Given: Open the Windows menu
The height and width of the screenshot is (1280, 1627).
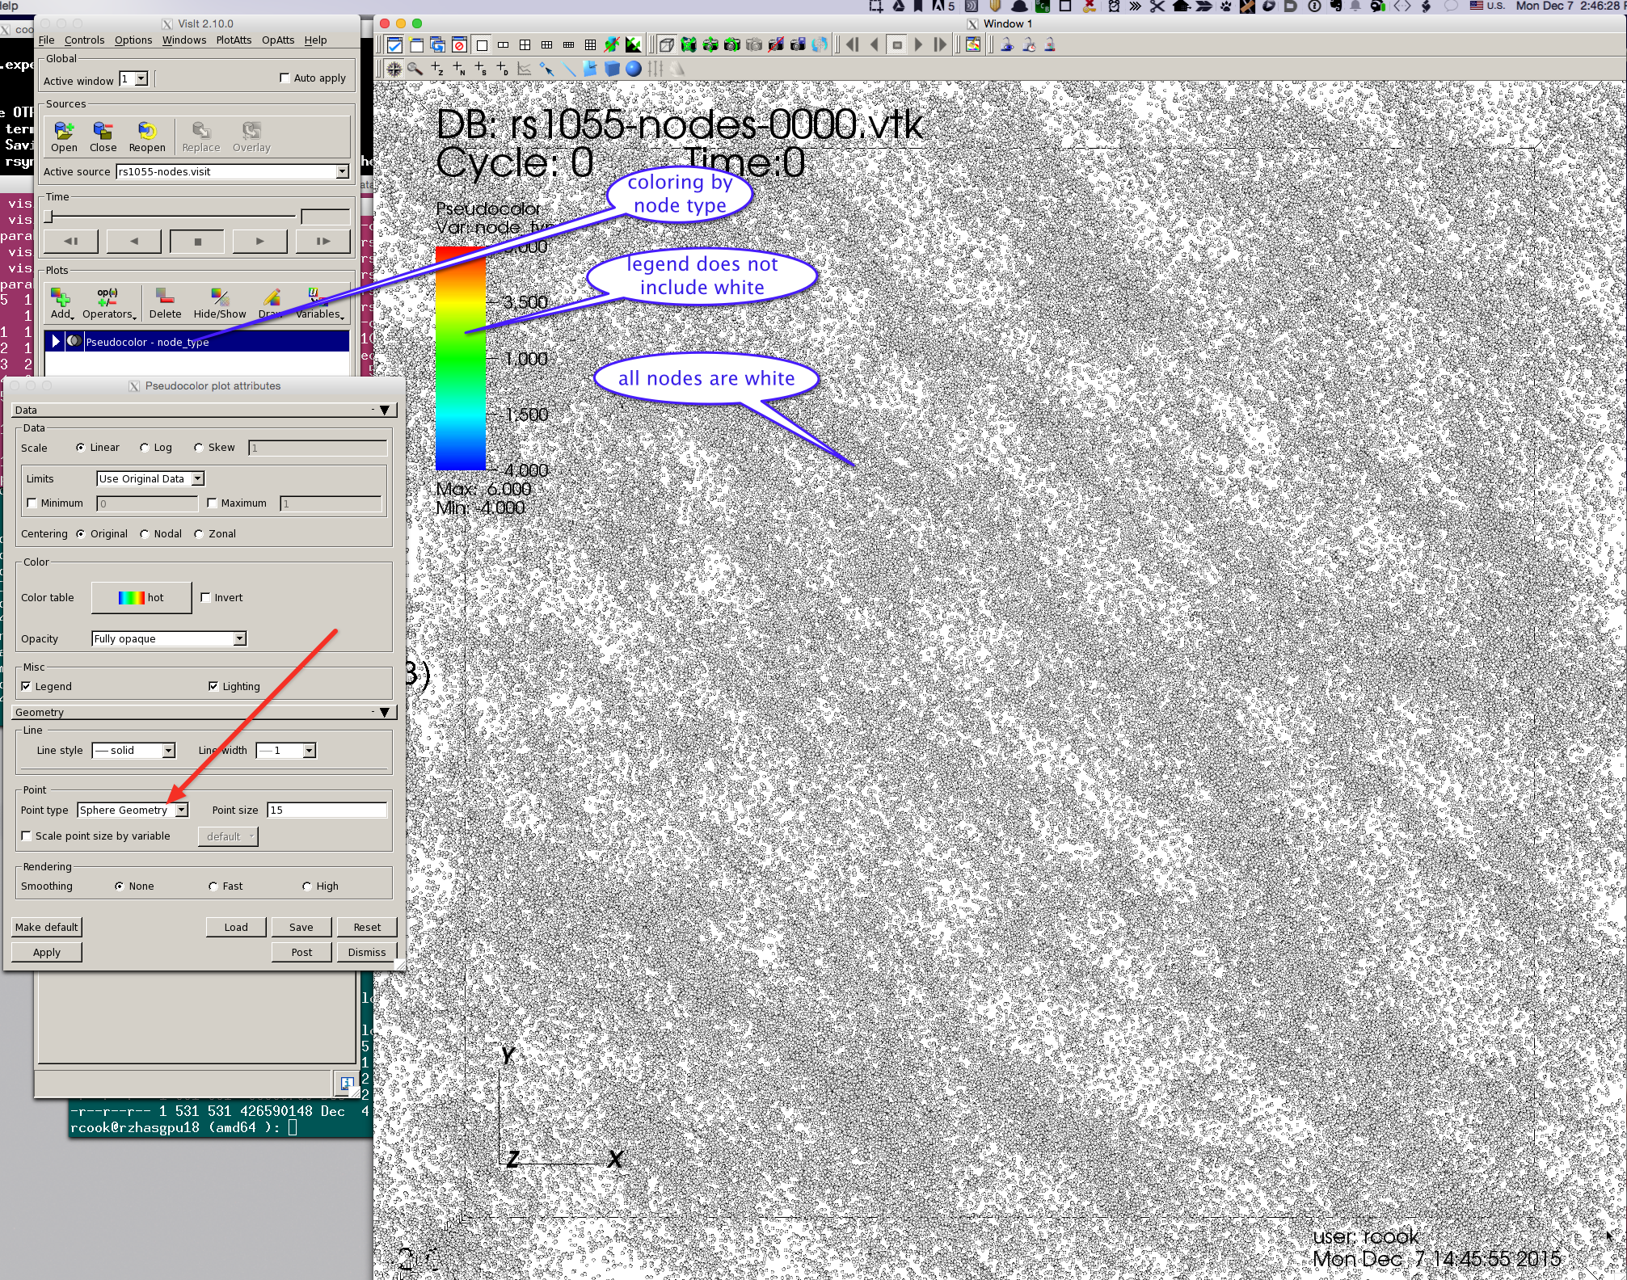Looking at the screenshot, I should tap(184, 40).
